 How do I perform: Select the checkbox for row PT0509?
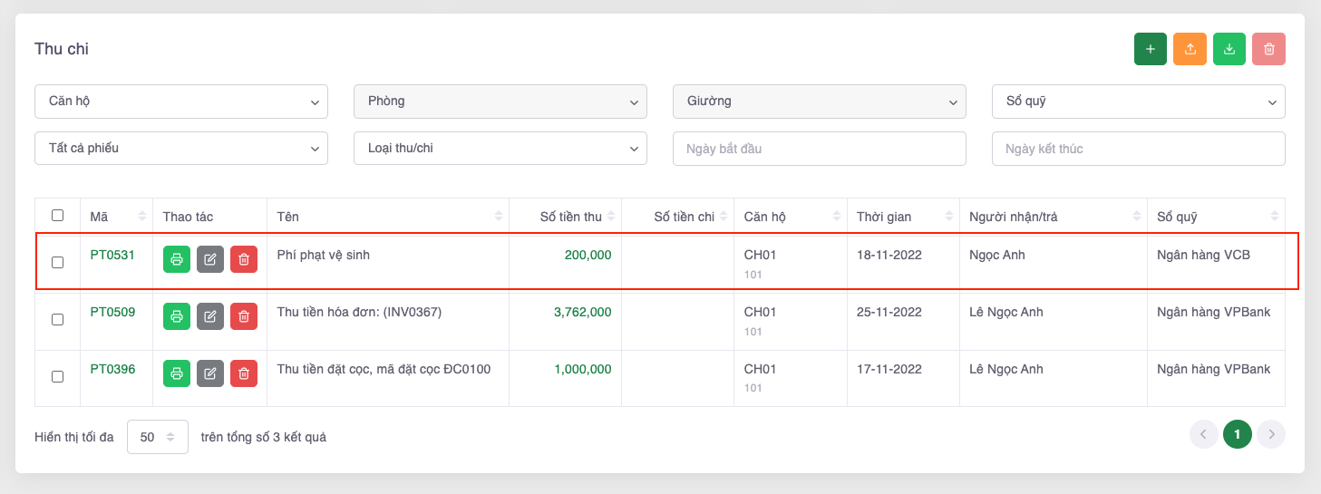click(58, 319)
